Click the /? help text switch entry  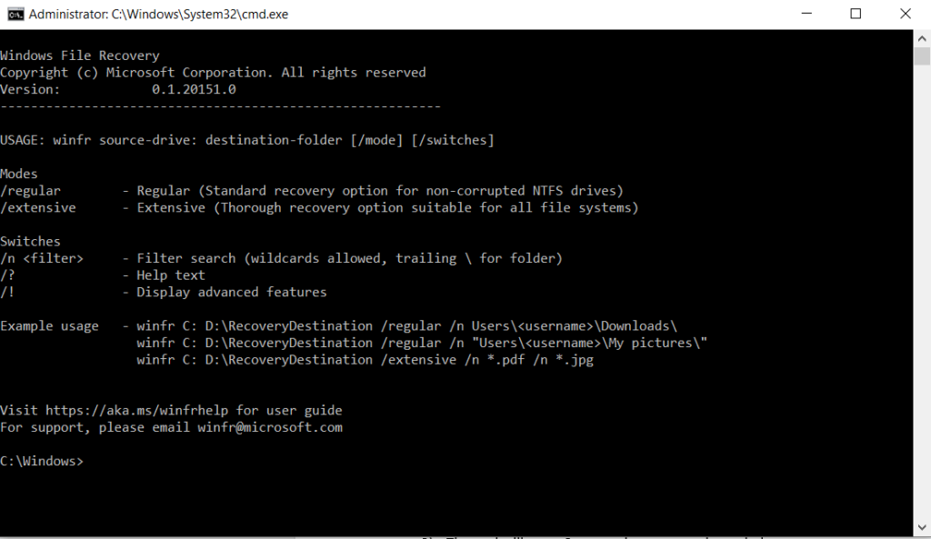(x=10, y=274)
